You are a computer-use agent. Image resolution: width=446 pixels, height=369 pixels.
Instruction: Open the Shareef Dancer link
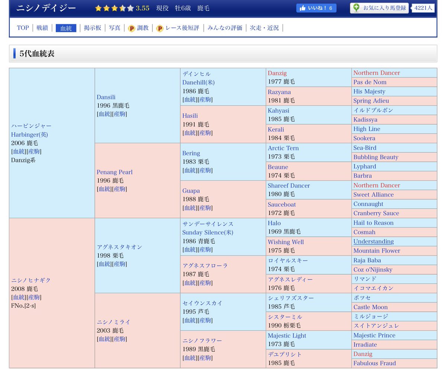289,185
